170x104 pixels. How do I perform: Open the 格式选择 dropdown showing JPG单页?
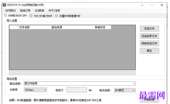125,90
